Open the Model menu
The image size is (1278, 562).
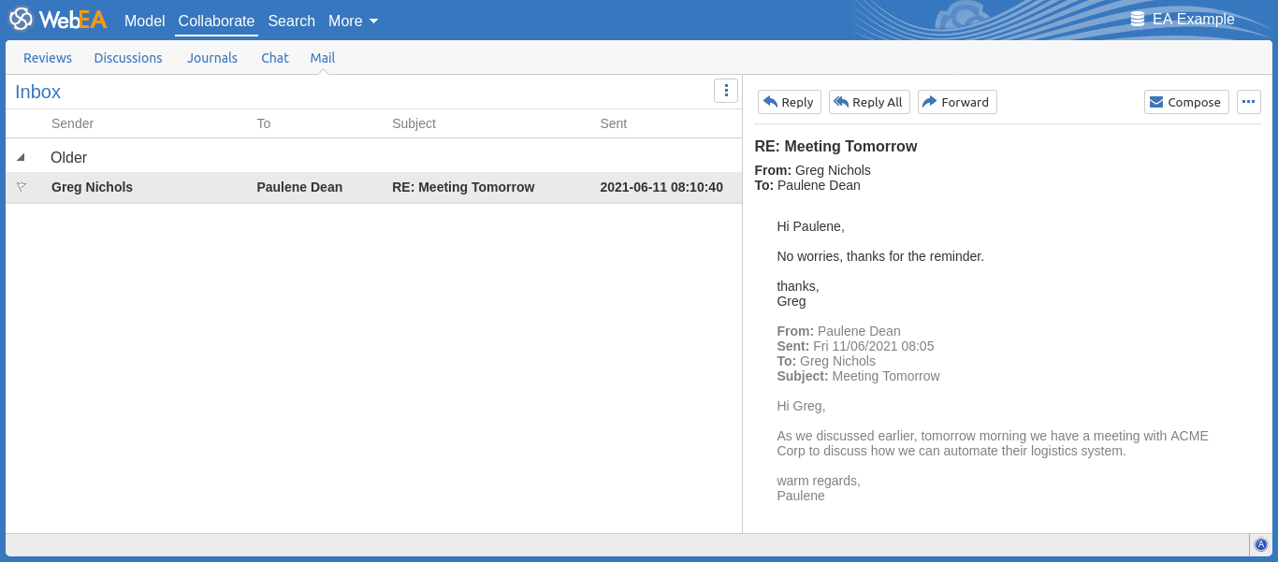pos(144,21)
